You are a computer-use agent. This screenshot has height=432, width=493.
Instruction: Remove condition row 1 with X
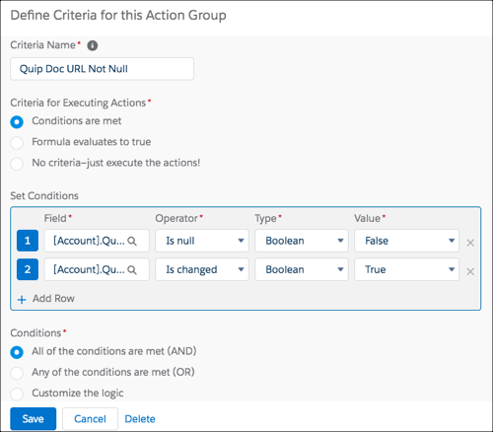tap(470, 243)
